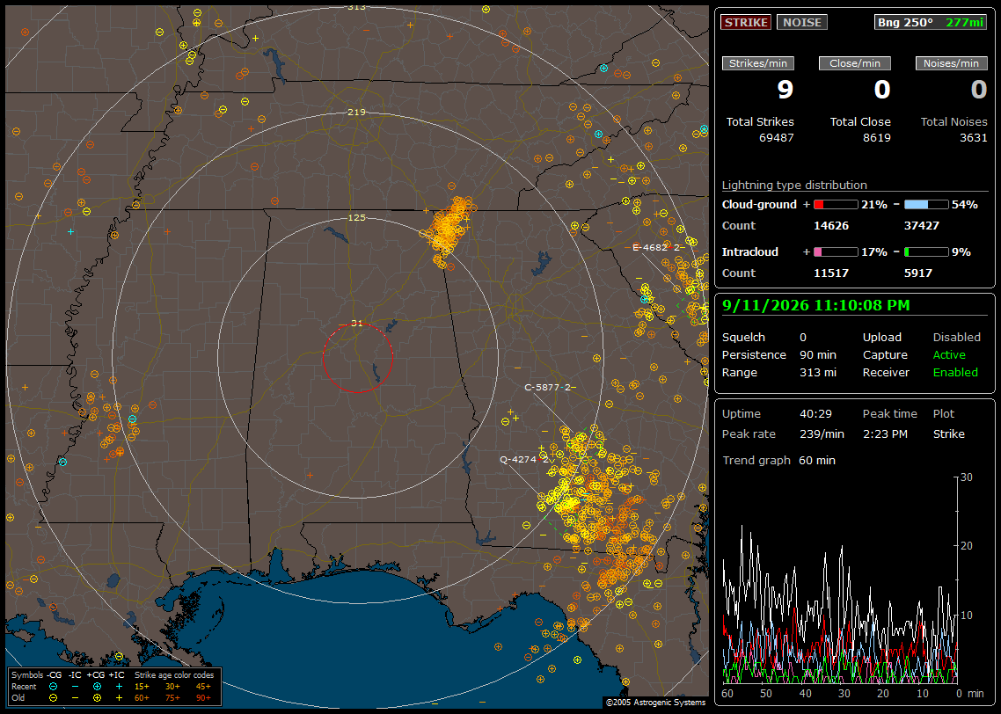Toggle the Capture Active status

click(x=949, y=354)
